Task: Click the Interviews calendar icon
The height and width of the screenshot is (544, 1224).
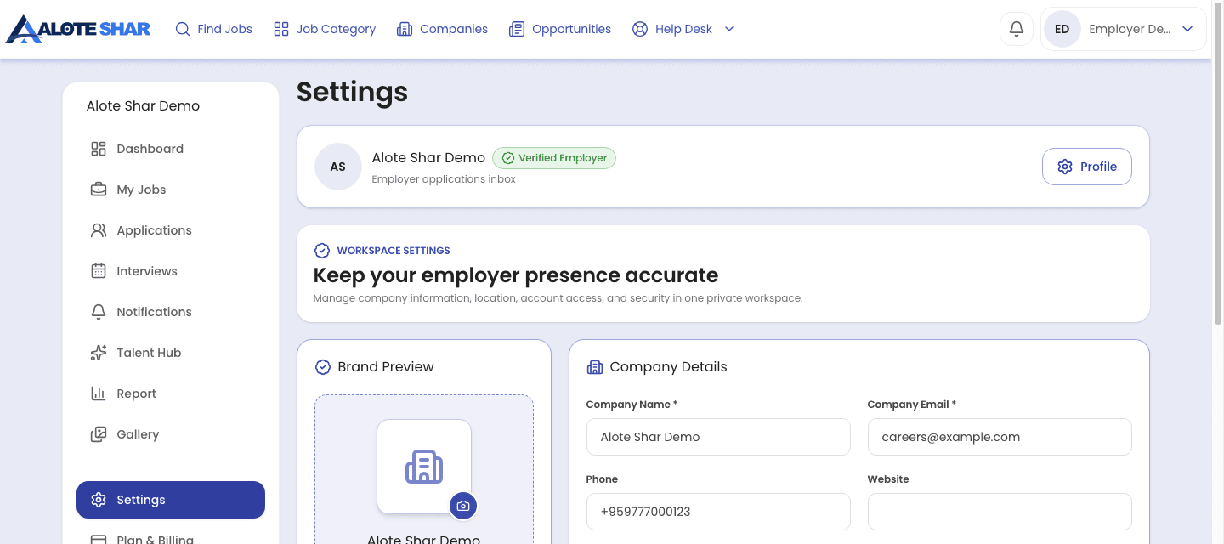Action: click(99, 271)
